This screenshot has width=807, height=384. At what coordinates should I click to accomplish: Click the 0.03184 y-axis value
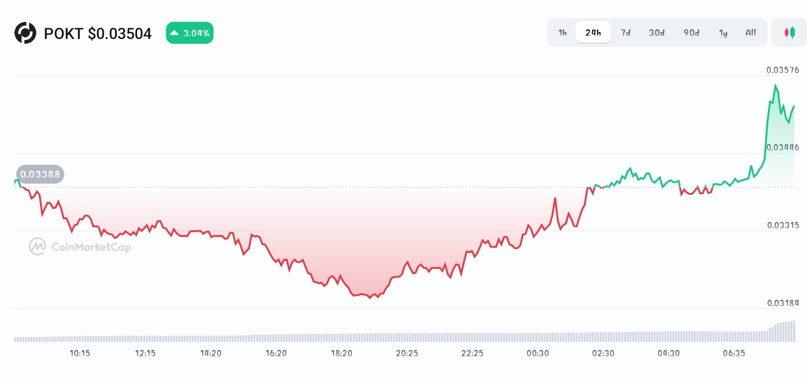click(x=782, y=303)
